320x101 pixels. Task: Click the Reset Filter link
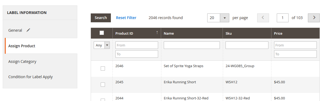point(126,18)
